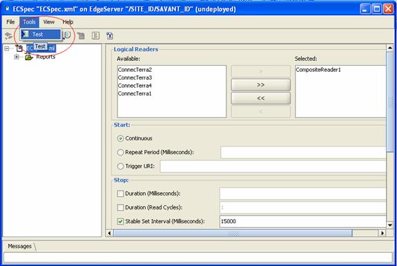397x266 pixels.
Task: Click the Duration (Read Cycles) input field
Action: pyautogui.click(x=303, y=207)
